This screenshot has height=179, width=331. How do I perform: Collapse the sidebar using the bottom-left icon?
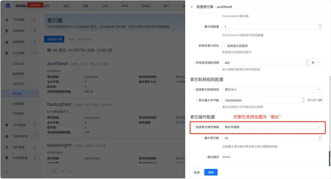(x=6, y=172)
